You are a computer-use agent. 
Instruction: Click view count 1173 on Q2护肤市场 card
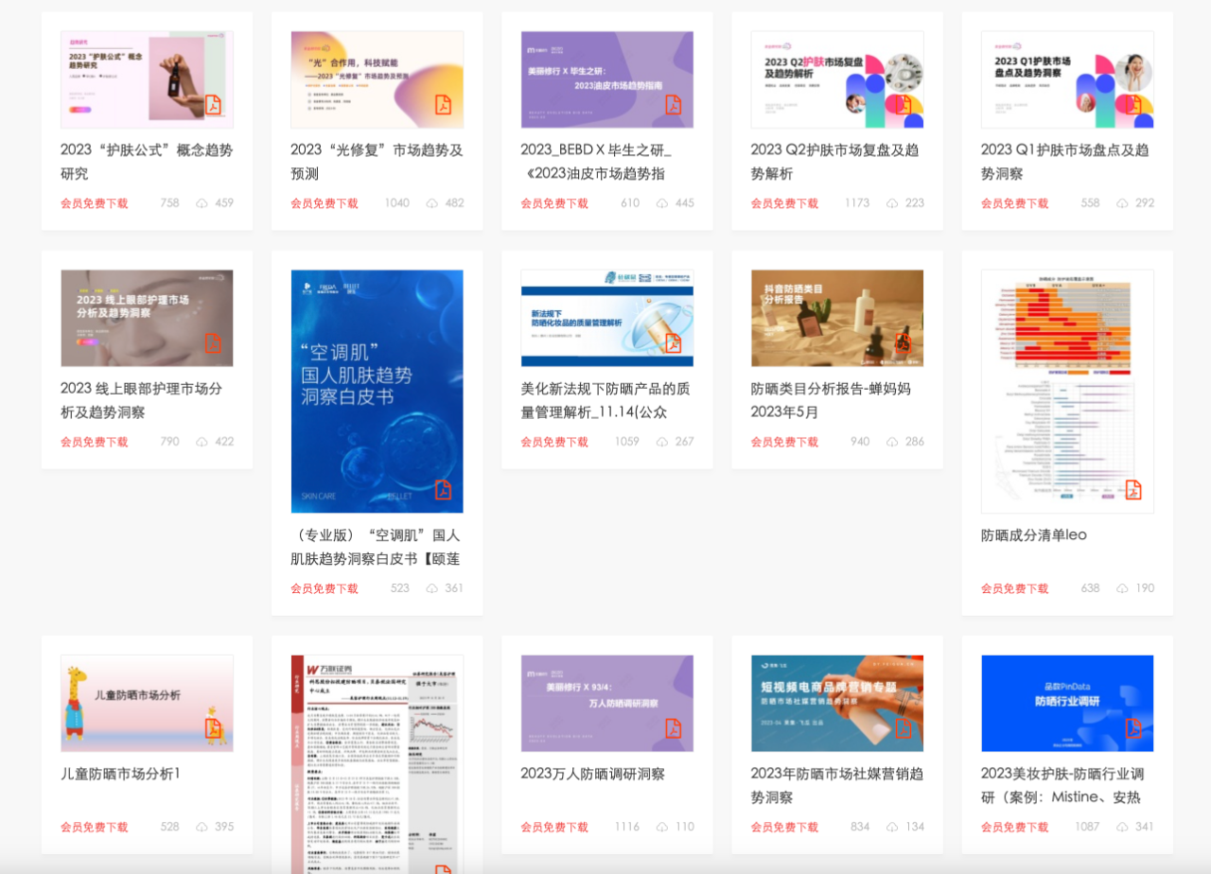point(857,203)
